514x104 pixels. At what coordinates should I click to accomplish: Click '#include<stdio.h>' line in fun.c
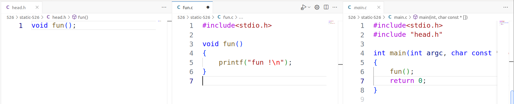pos(237,25)
